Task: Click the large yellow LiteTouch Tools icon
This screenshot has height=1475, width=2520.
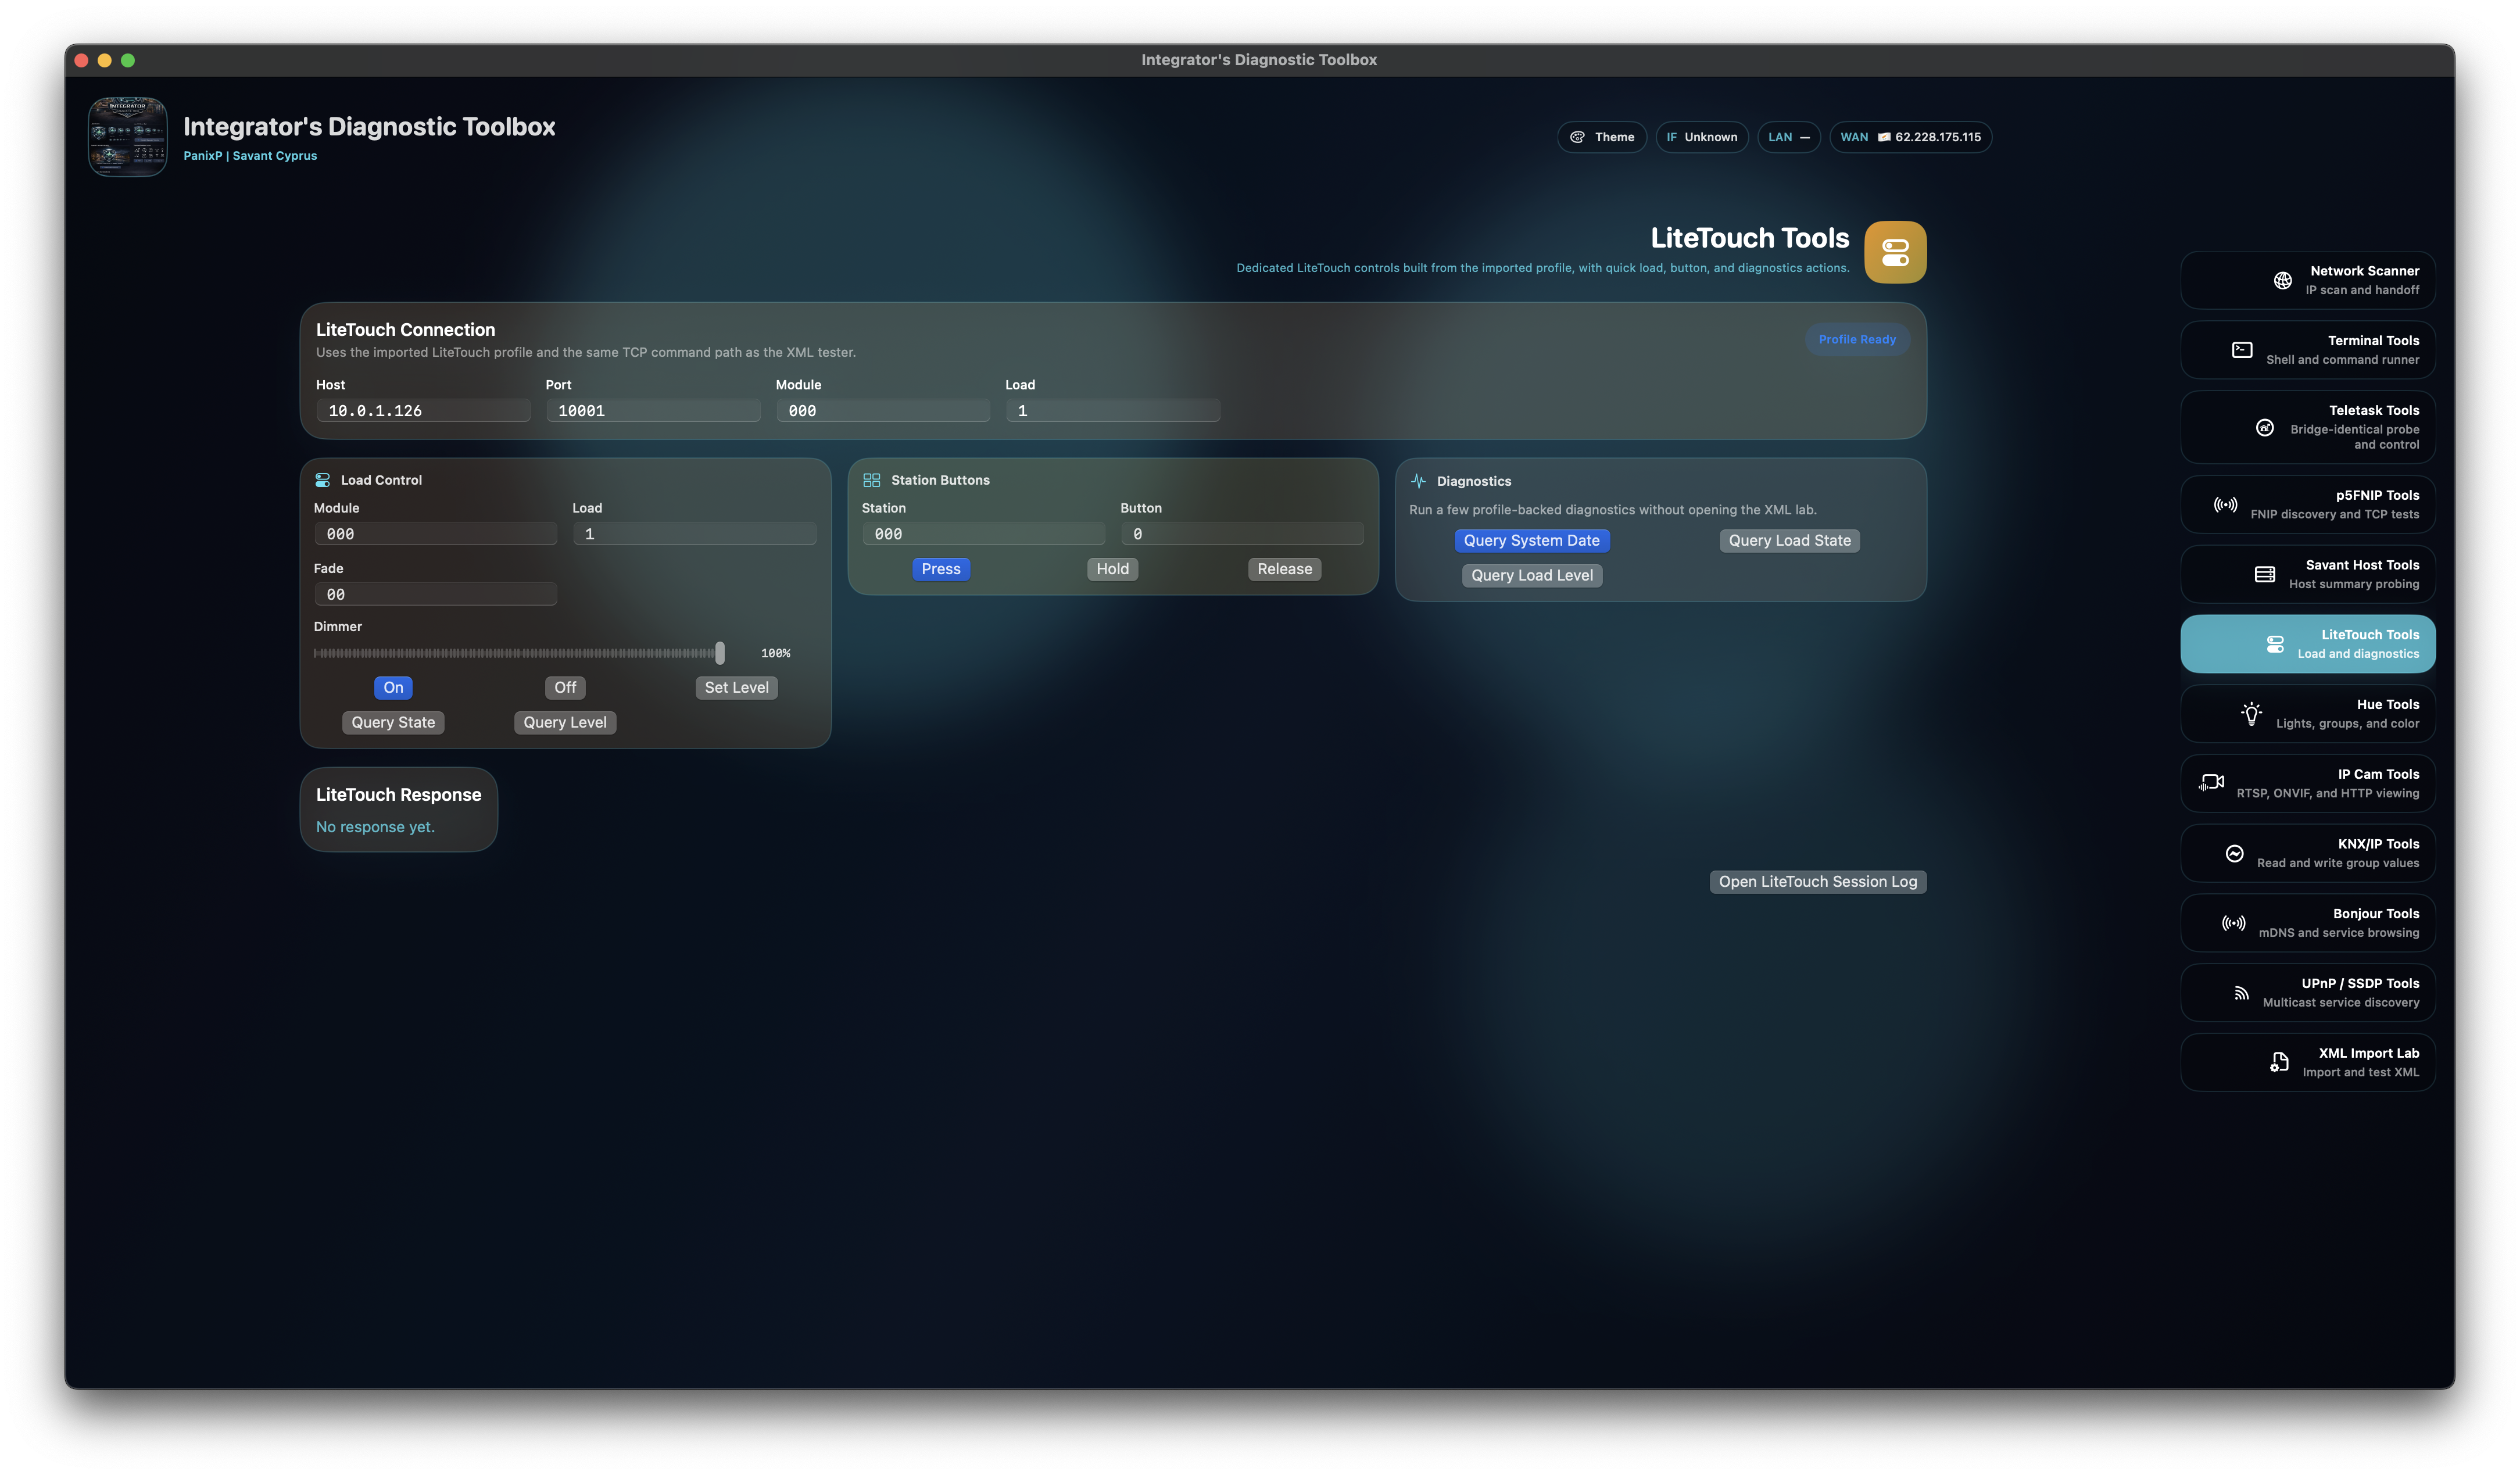Action: [x=1895, y=252]
